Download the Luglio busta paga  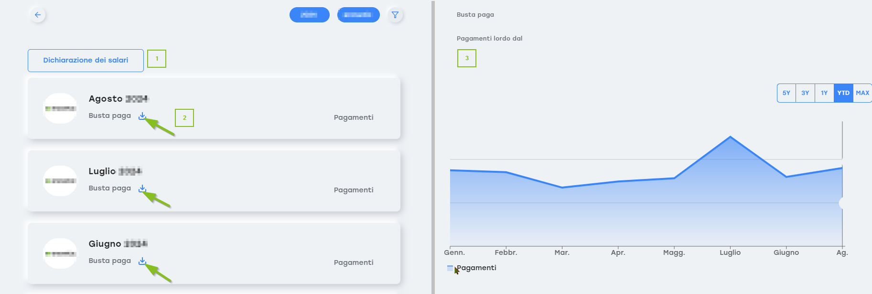tap(142, 189)
